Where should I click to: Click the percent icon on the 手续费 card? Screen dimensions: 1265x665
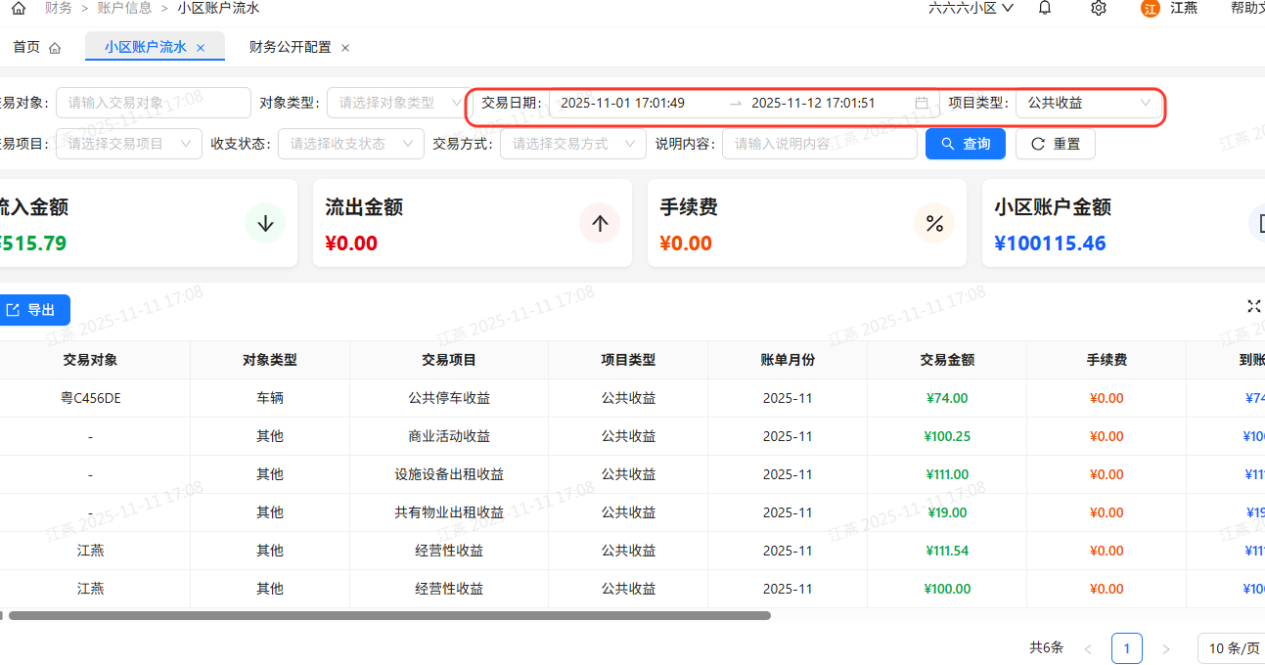[934, 224]
